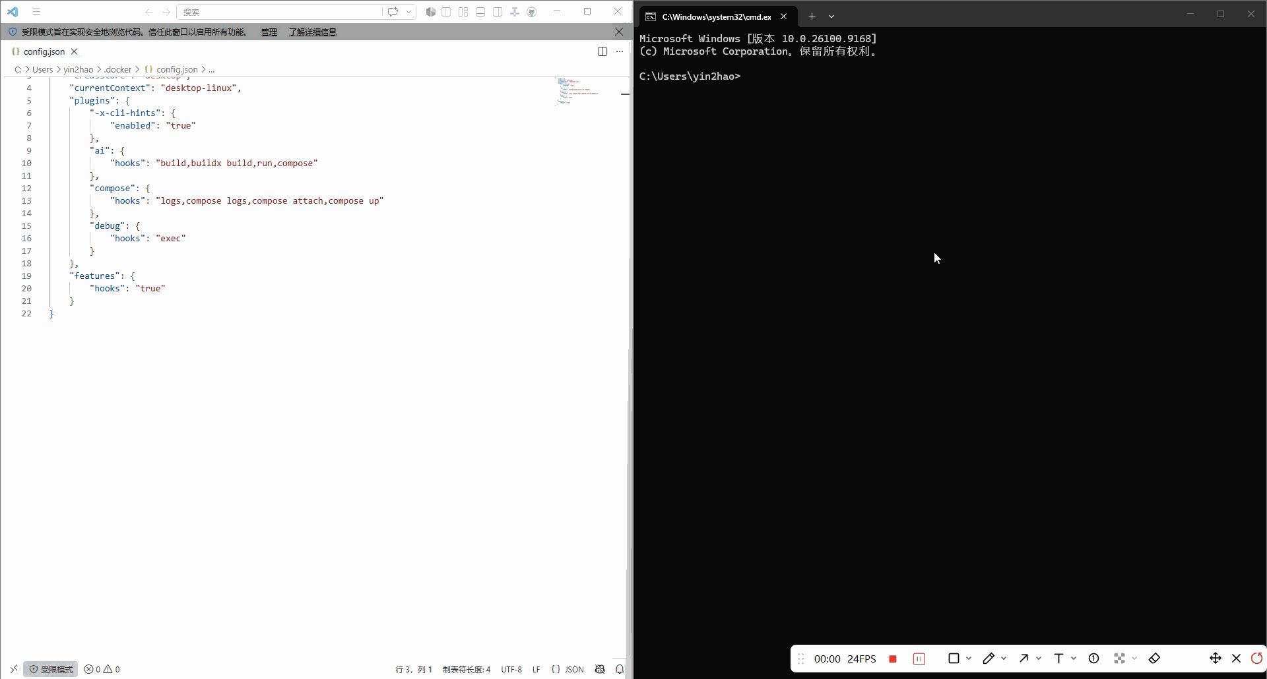
Task: Change the 制表符长度: 4 indentation setting
Action: pyautogui.click(x=467, y=669)
